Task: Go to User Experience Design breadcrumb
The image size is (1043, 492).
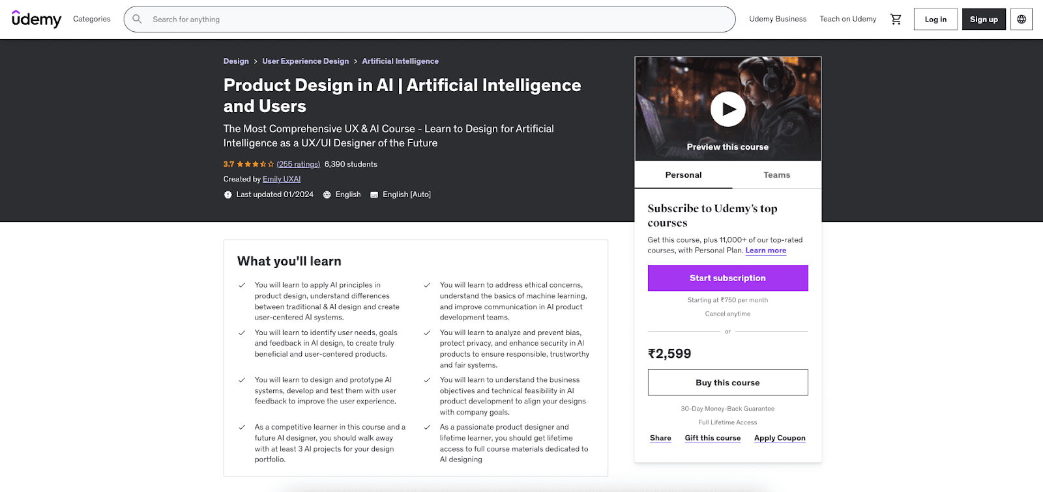Action: (306, 61)
